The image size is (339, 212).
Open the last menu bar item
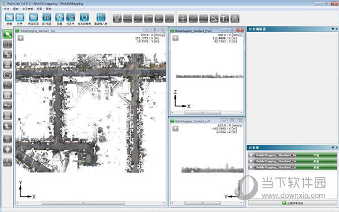click(x=49, y=9)
